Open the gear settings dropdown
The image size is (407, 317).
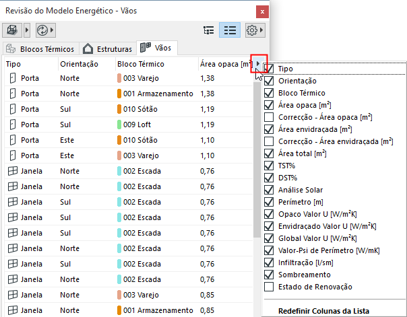(255, 30)
